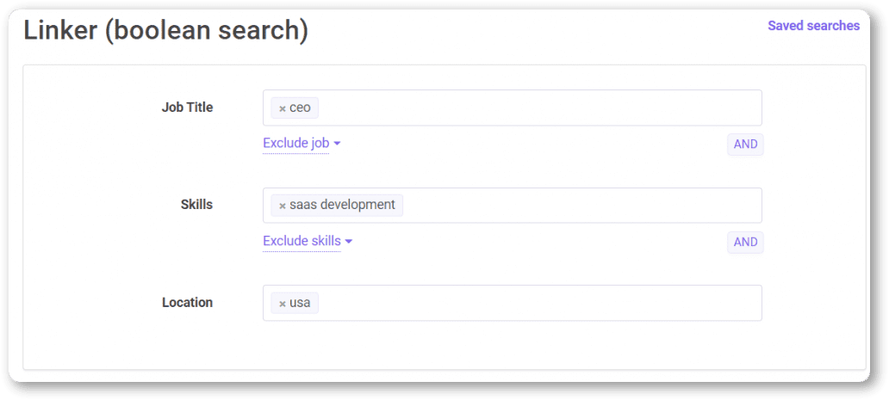Select the "saas development" tag label
The height and width of the screenshot is (400, 889).
[x=342, y=206]
